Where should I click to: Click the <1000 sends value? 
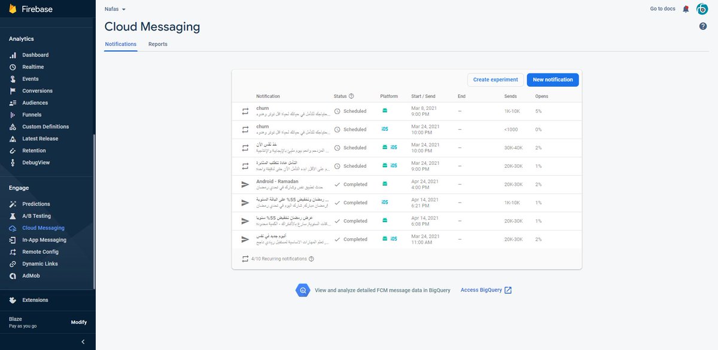(x=511, y=130)
